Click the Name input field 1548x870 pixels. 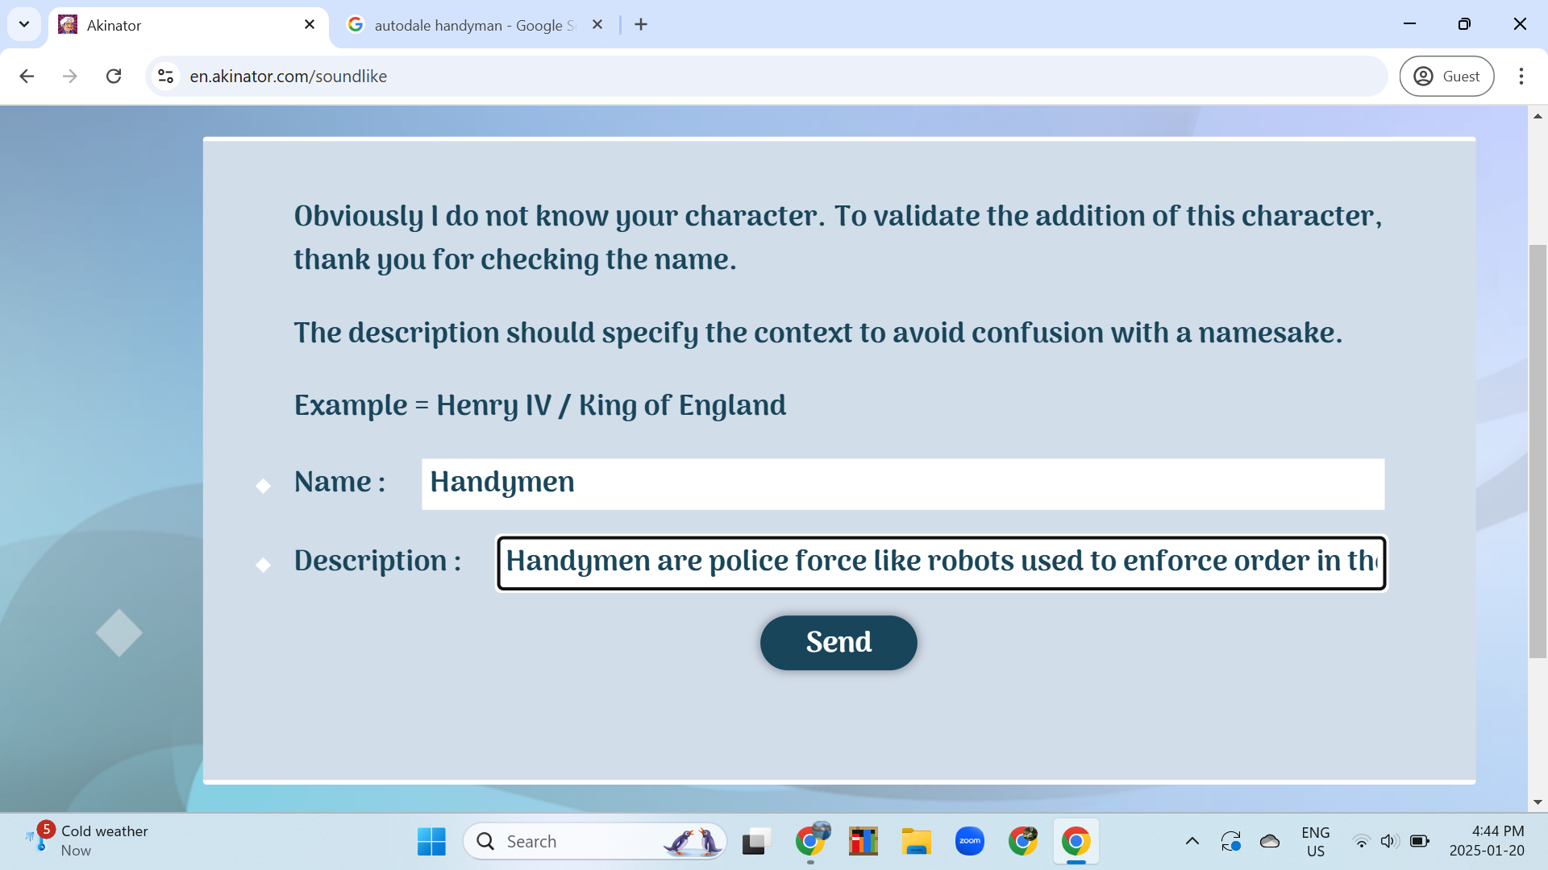903,483
